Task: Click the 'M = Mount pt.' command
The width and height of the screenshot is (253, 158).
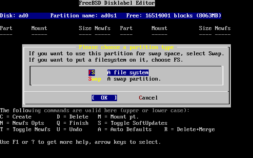Action: [118, 117]
